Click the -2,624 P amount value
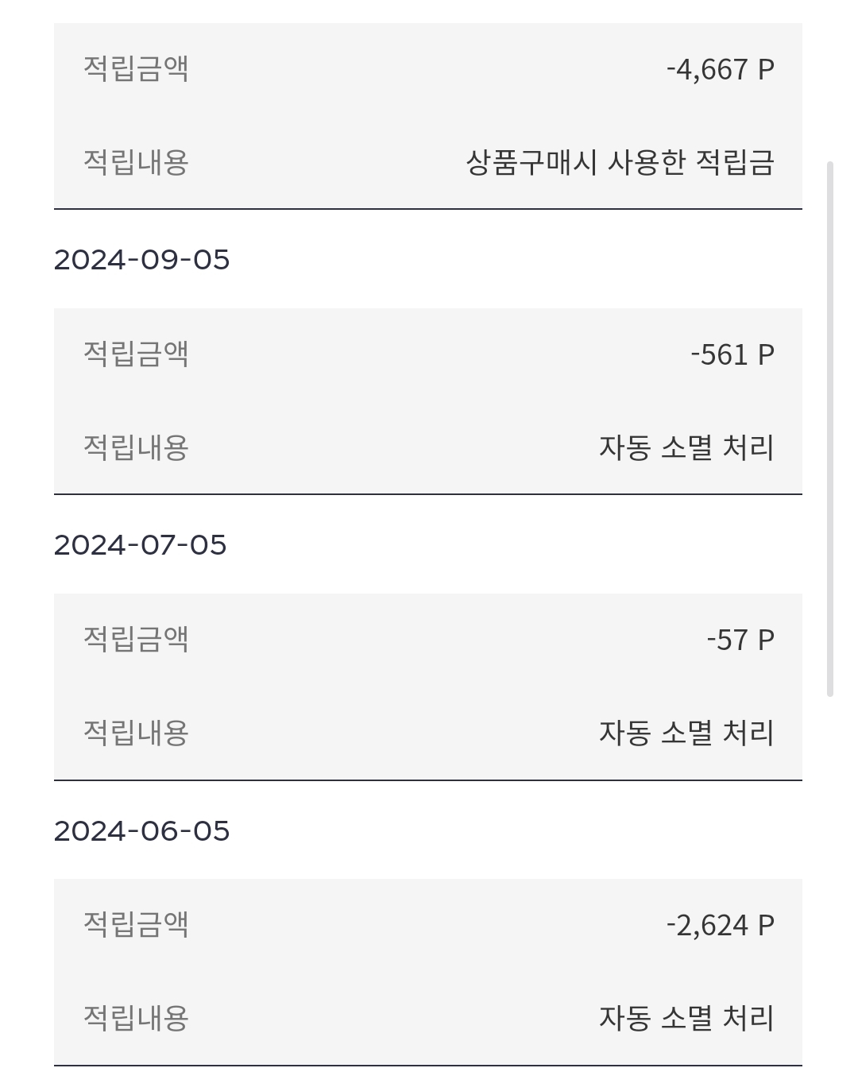The image size is (858, 1068). [x=720, y=925]
